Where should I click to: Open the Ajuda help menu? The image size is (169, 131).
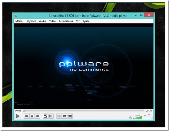pos(86,21)
